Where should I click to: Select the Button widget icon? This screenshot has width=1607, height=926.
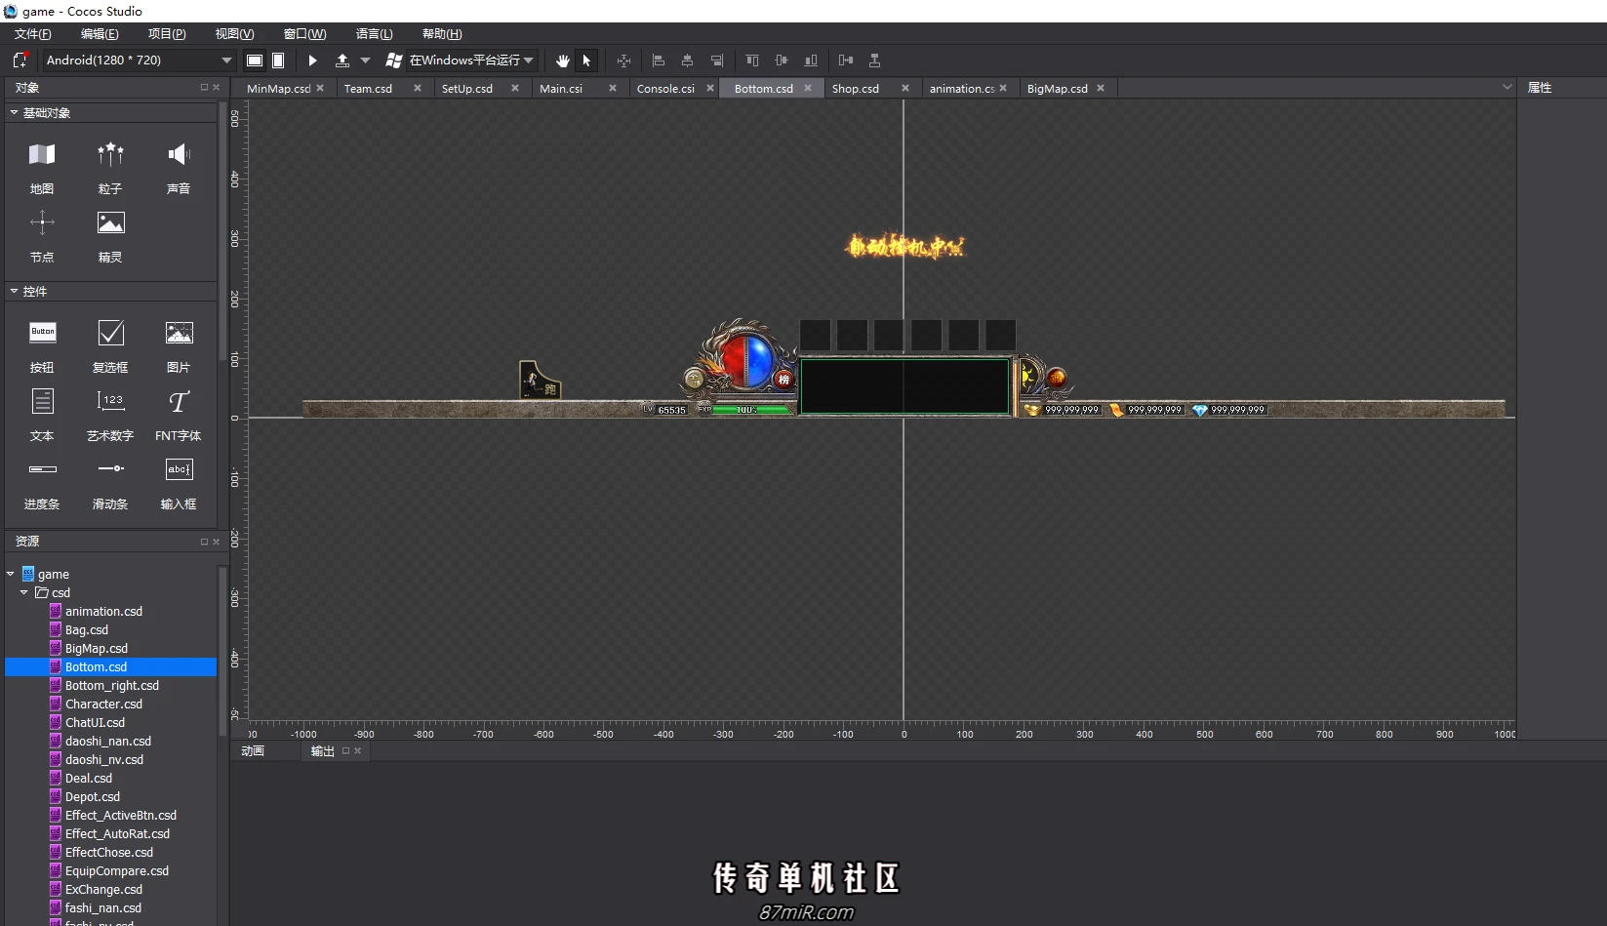tap(43, 333)
